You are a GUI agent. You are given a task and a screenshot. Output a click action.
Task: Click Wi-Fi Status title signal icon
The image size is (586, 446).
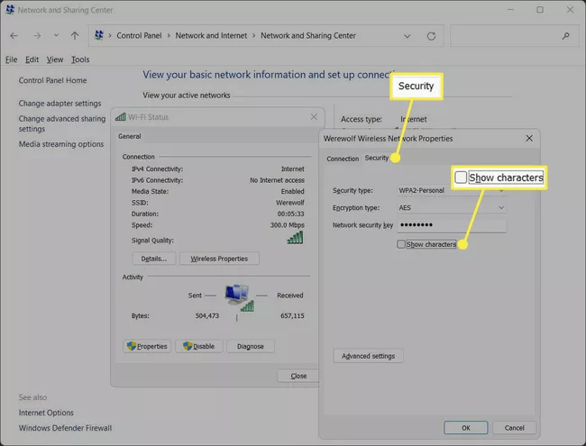(120, 117)
